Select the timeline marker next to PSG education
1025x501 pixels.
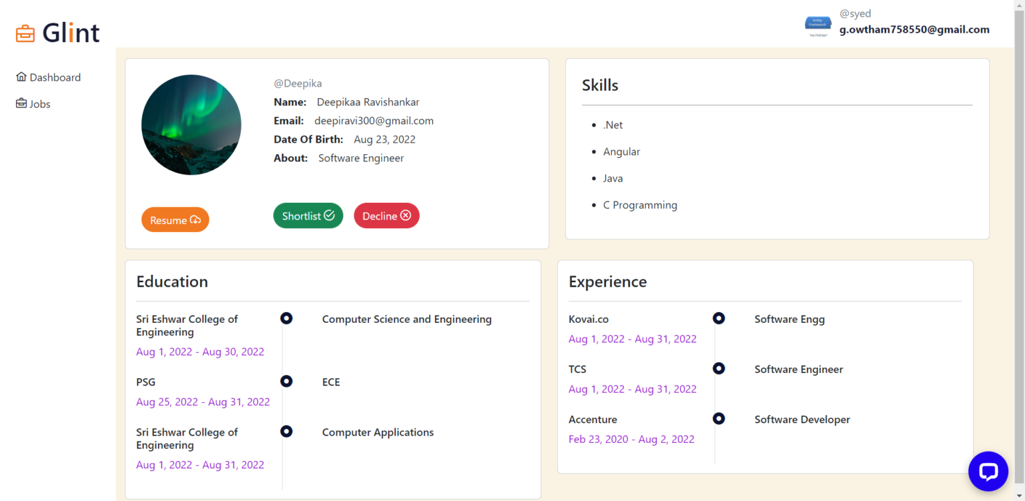pos(286,381)
